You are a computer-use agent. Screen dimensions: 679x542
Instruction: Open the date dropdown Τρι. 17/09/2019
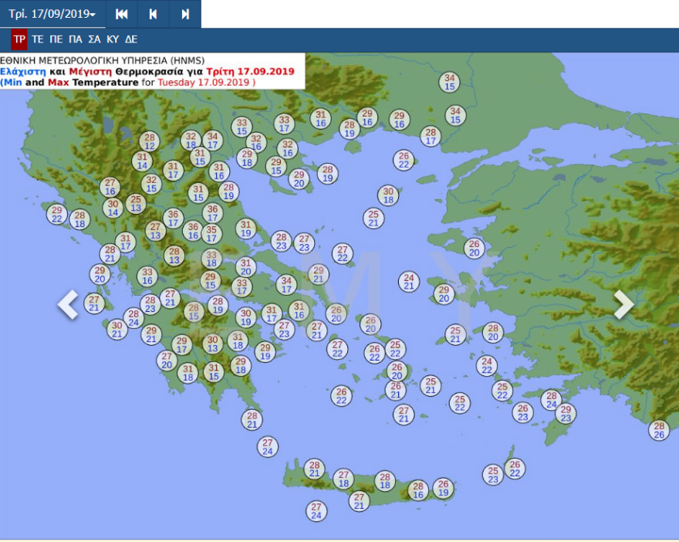52,14
